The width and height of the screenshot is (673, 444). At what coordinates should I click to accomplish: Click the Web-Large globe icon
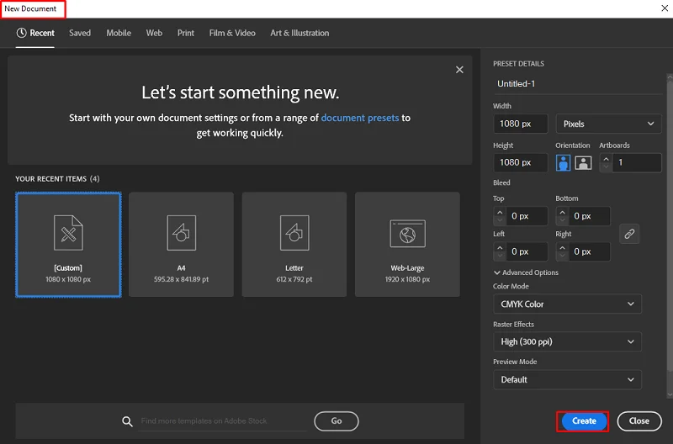click(407, 234)
